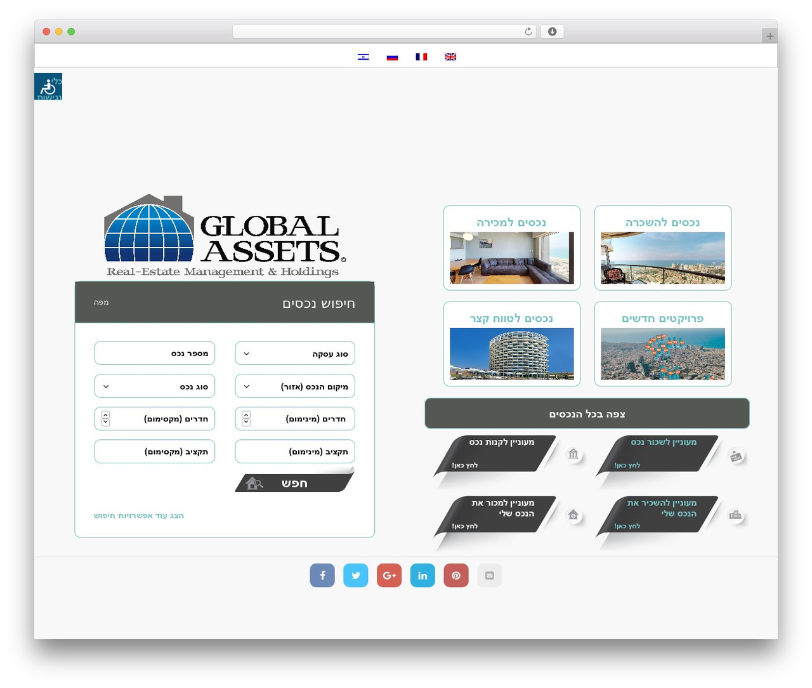Show more search options link
The width and height of the screenshot is (812, 688).
click(x=139, y=516)
